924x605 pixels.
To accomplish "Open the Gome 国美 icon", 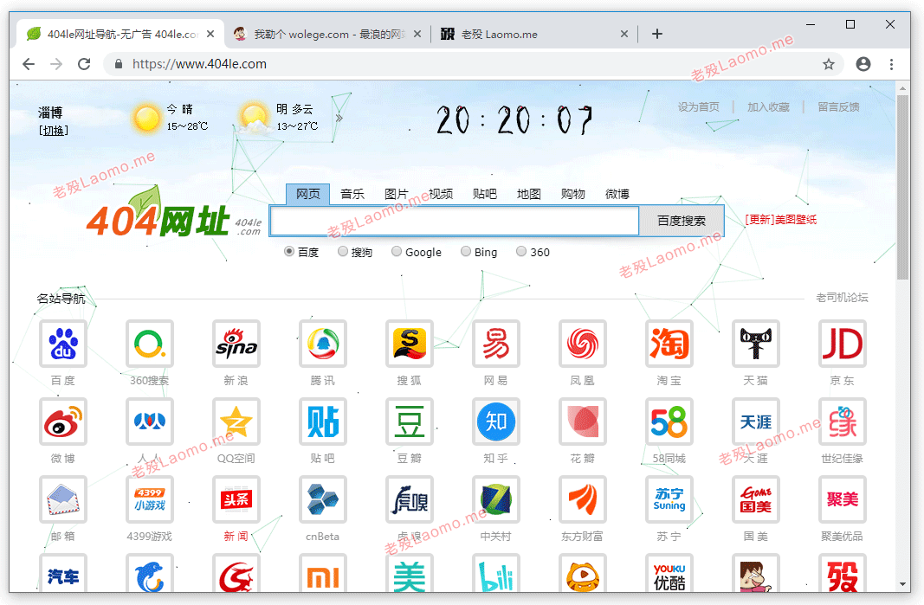I will tap(756, 499).
